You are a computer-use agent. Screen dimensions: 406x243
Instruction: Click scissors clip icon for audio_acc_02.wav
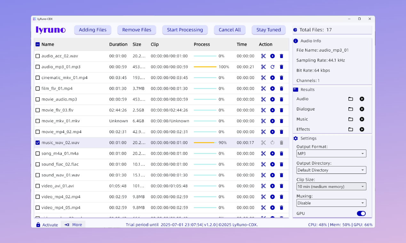[263, 56]
